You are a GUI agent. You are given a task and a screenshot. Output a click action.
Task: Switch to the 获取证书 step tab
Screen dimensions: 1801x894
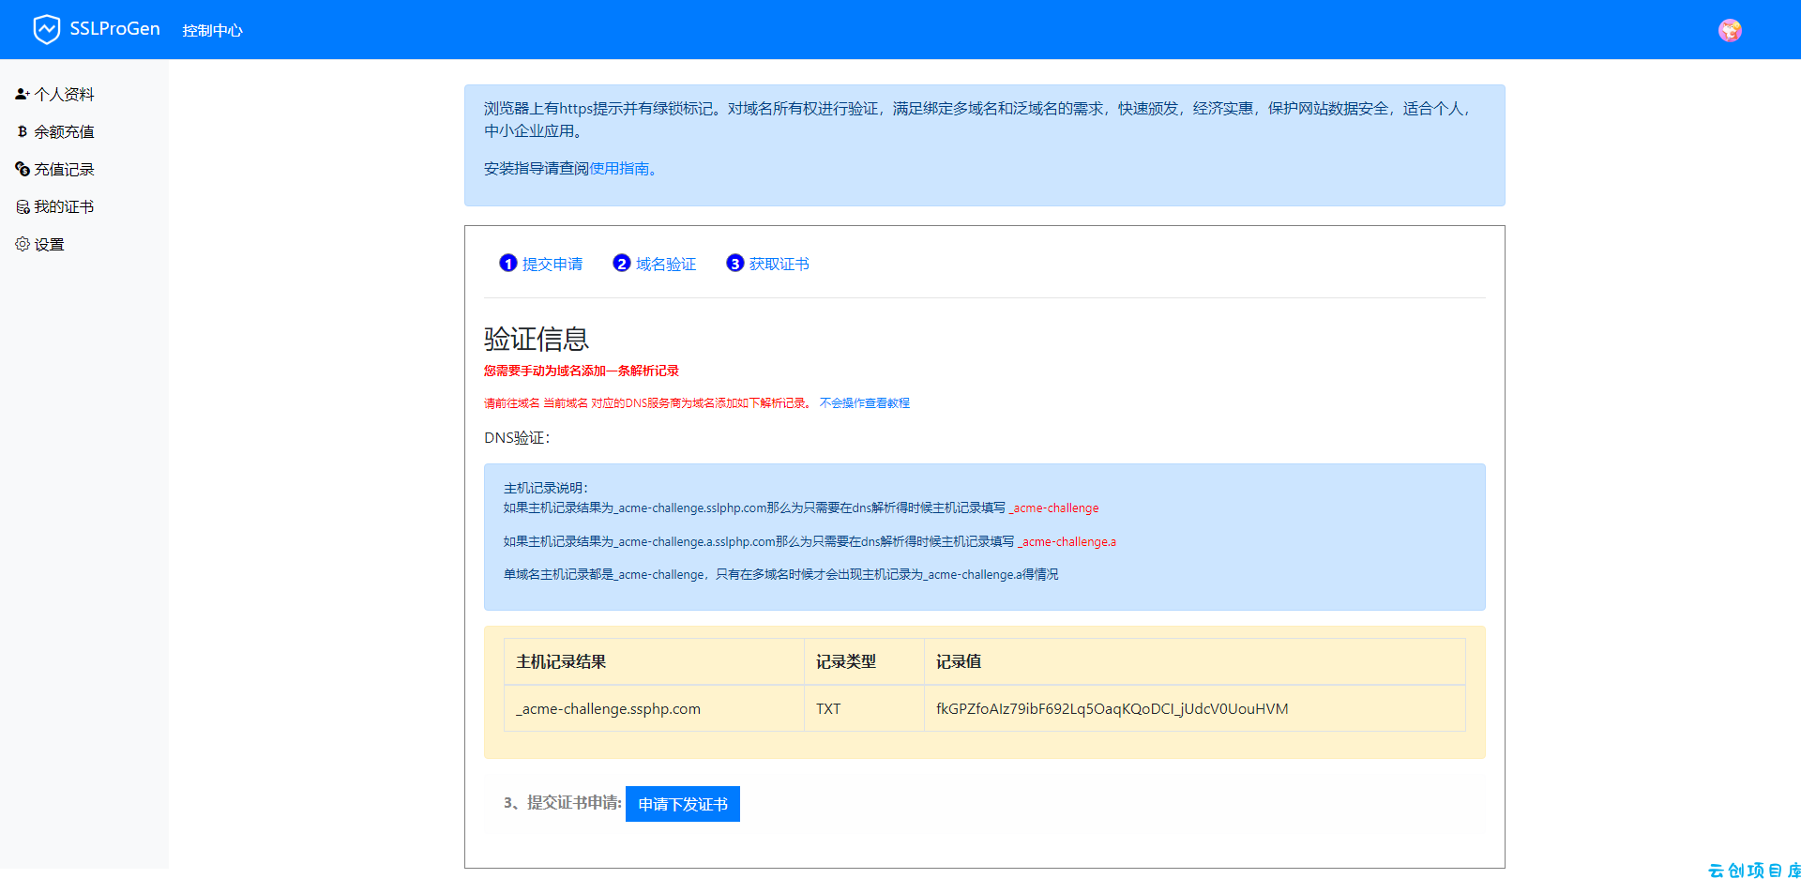tap(779, 265)
